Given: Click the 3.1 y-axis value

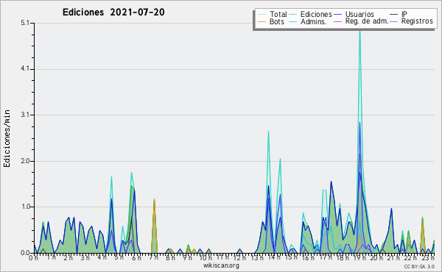Looking at the screenshot, I should point(25,115).
